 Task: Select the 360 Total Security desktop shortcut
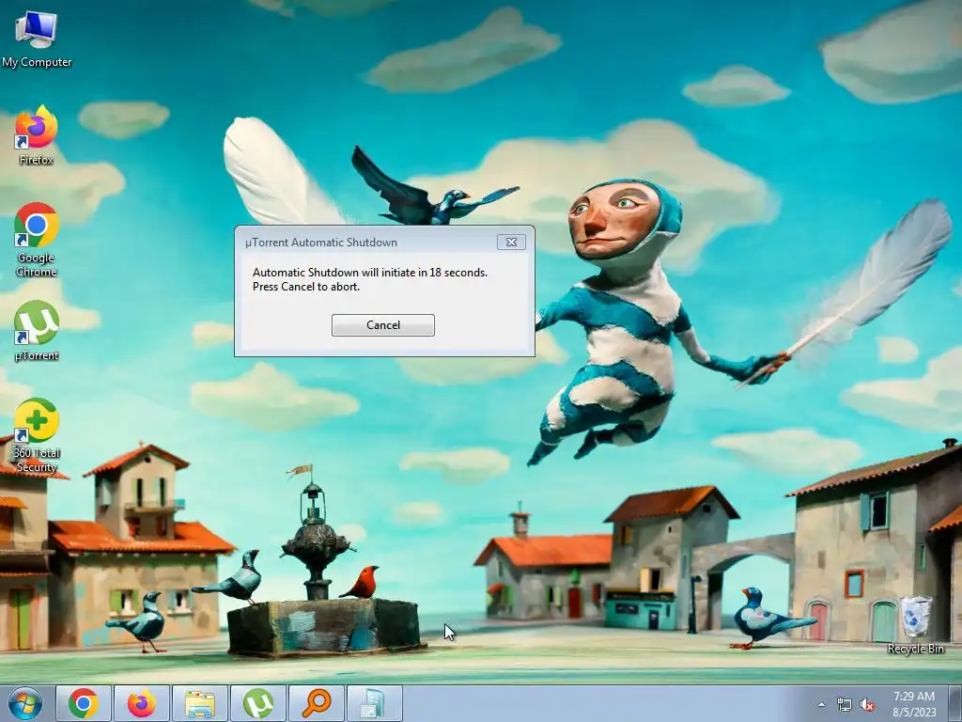(x=37, y=435)
